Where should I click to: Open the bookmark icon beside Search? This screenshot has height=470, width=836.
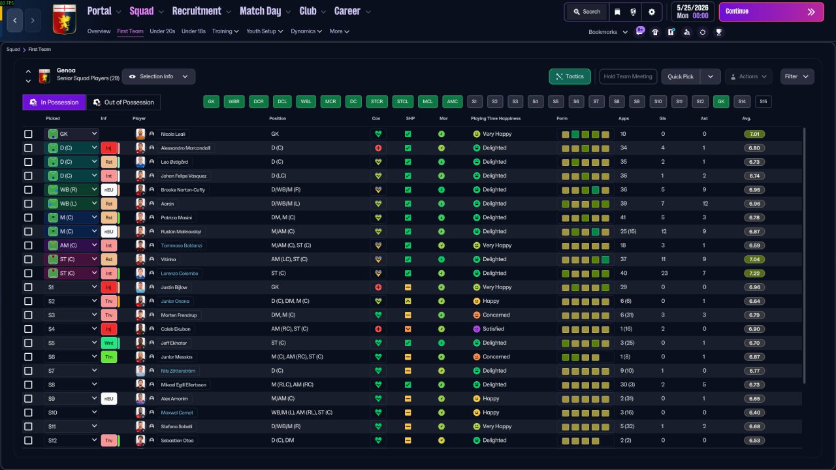(x=617, y=12)
